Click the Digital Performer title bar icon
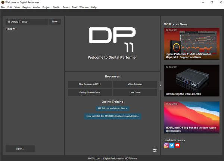 tap(3, 2)
